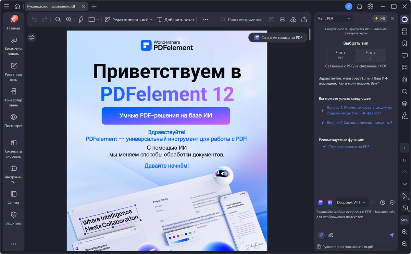The width and height of the screenshot is (411, 254).
Task: Open the layers panel
Action: click(x=404, y=104)
